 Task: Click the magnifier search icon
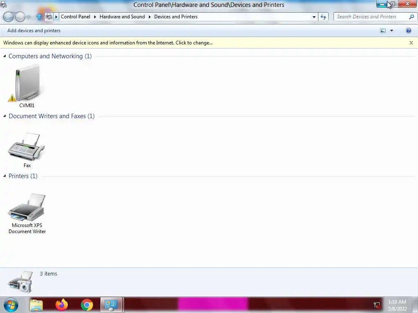pyautogui.click(x=411, y=17)
